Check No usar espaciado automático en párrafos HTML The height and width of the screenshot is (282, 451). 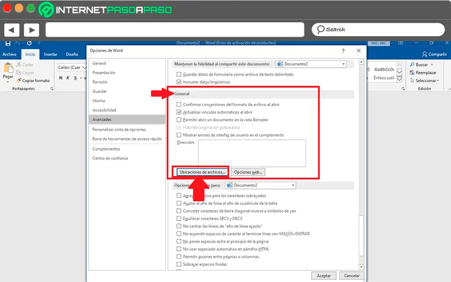coord(179,249)
